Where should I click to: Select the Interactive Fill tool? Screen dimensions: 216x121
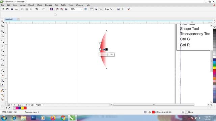coord(2,95)
